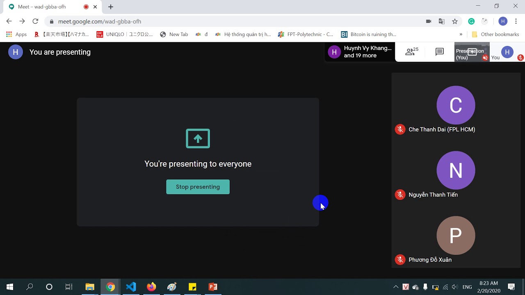525x295 pixels.
Task: Click the red V tray icon
Action: (406, 287)
